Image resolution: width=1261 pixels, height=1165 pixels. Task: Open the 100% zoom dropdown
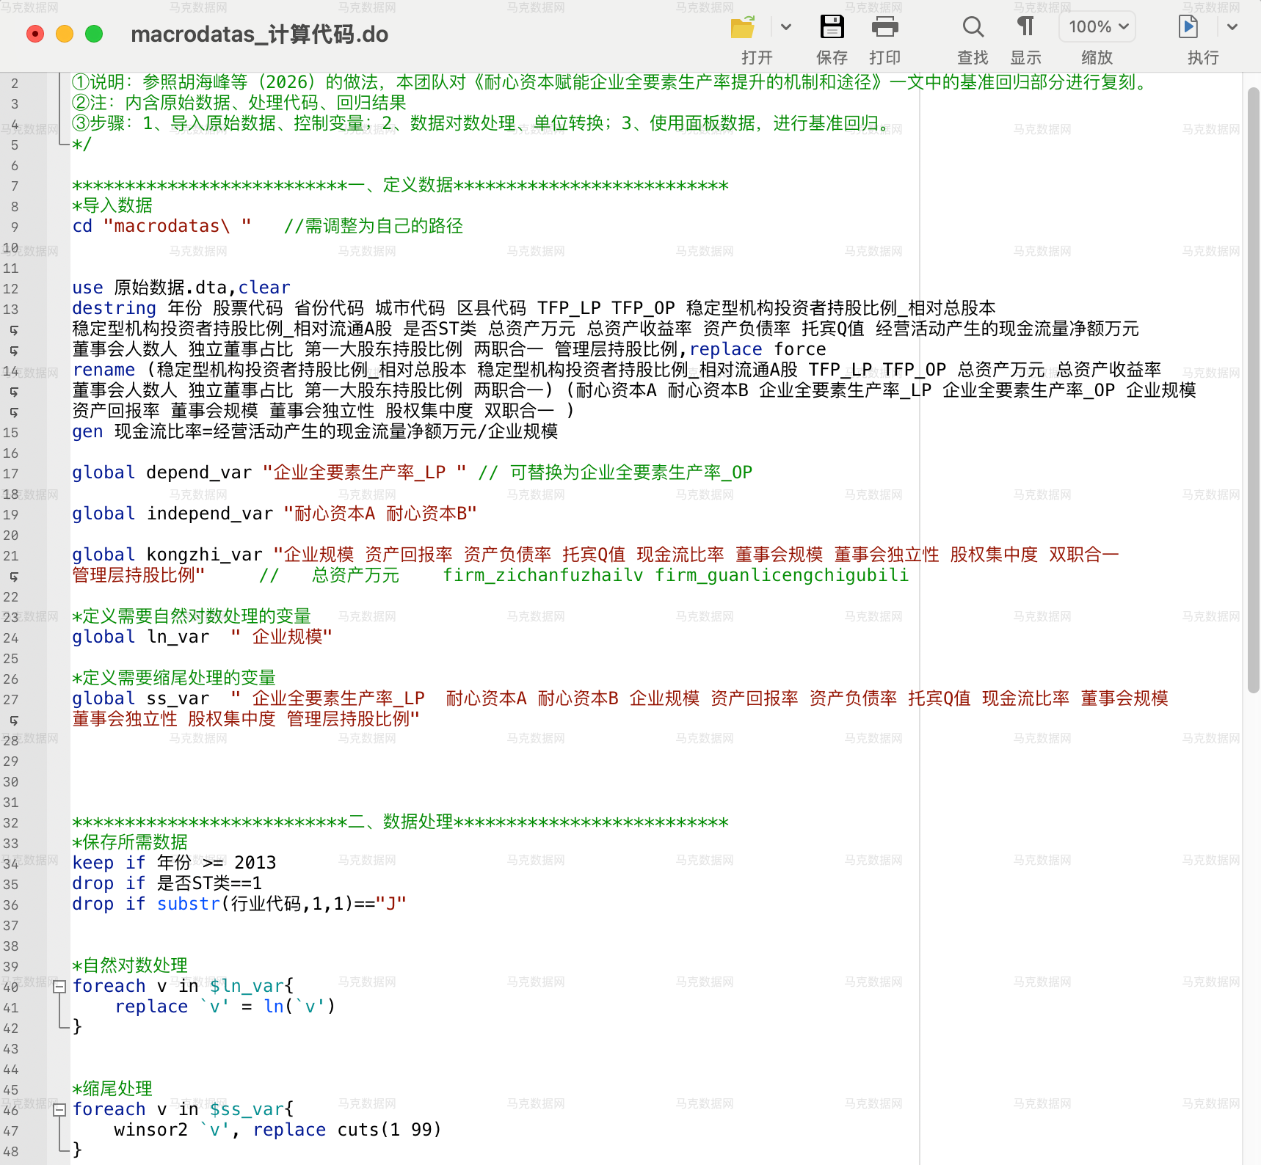(x=1097, y=27)
